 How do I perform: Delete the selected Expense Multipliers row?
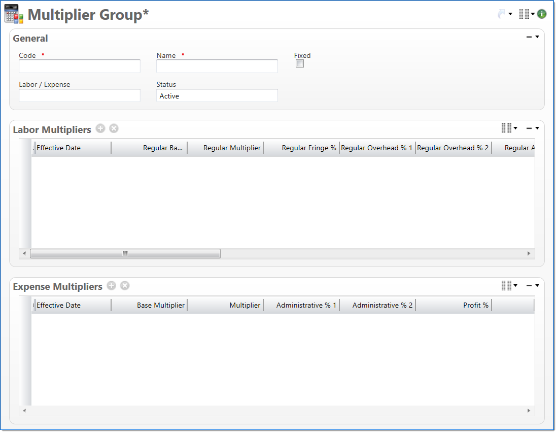[x=125, y=286]
